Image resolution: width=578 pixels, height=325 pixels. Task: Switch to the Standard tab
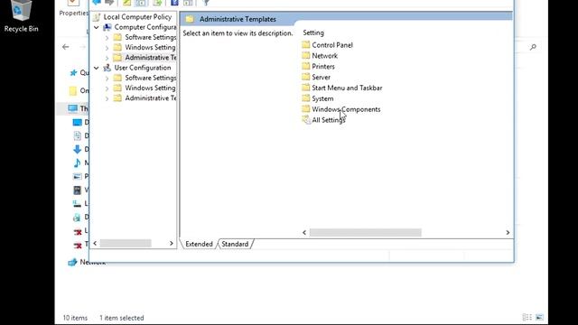(x=235, y=244)
